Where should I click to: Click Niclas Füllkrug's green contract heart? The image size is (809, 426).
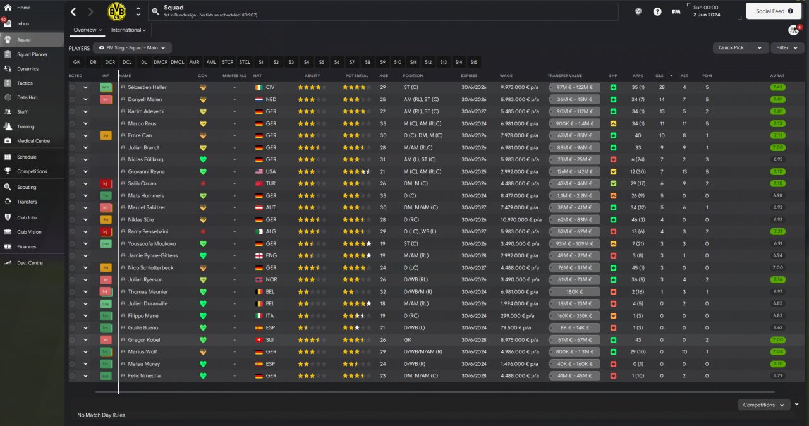coord(203,159)
